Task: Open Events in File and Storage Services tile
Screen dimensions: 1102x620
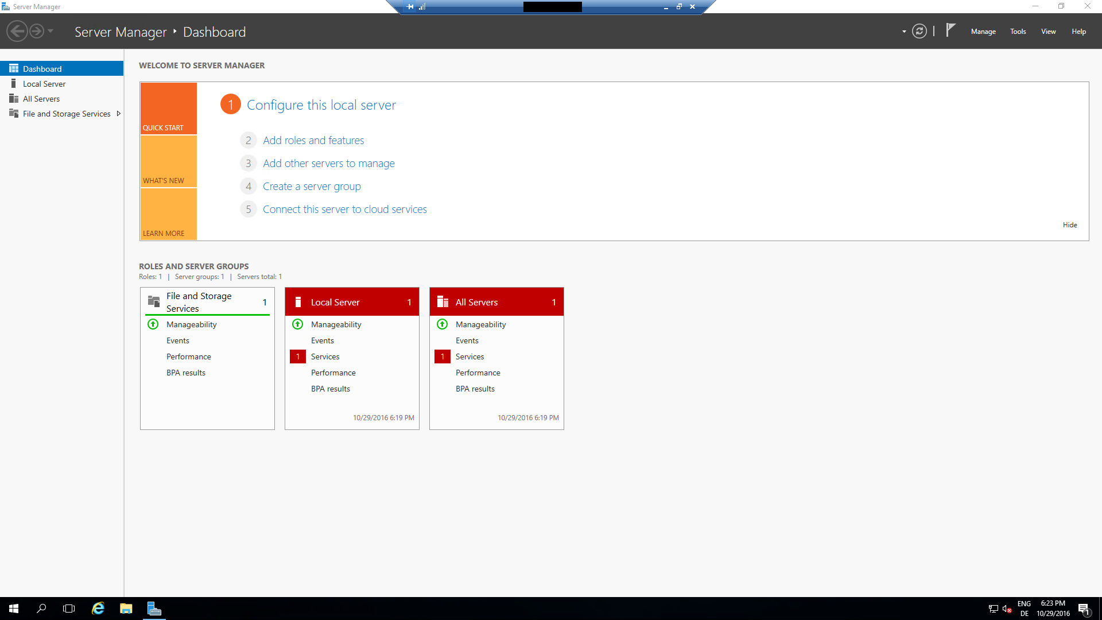Action: point(178,340)
